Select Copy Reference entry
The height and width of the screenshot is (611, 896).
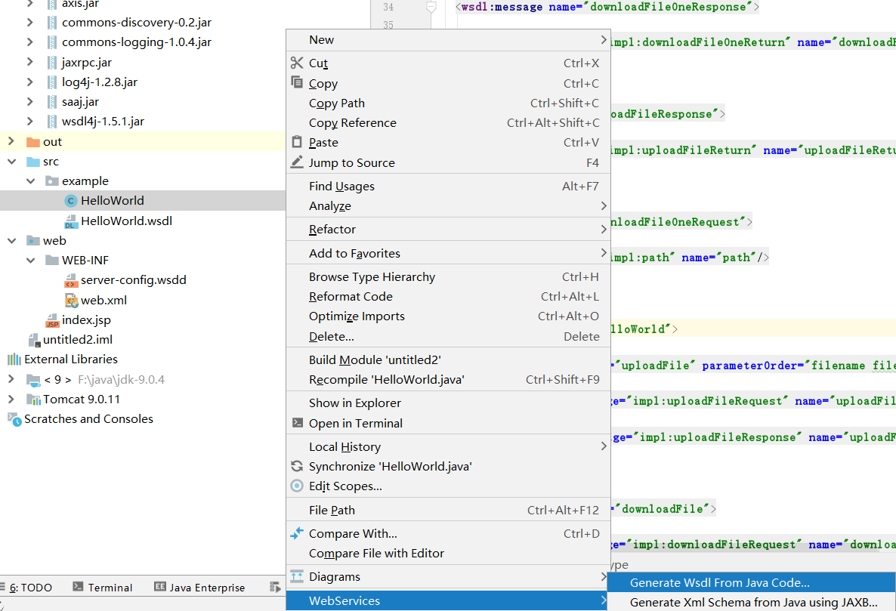(x=448, y=123)
